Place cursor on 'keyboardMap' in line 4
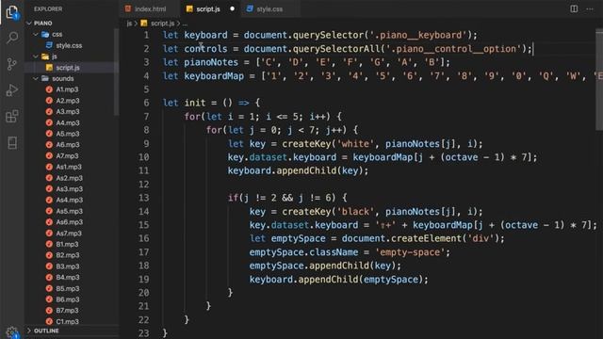The image size is (603, 339). [214, 75]
